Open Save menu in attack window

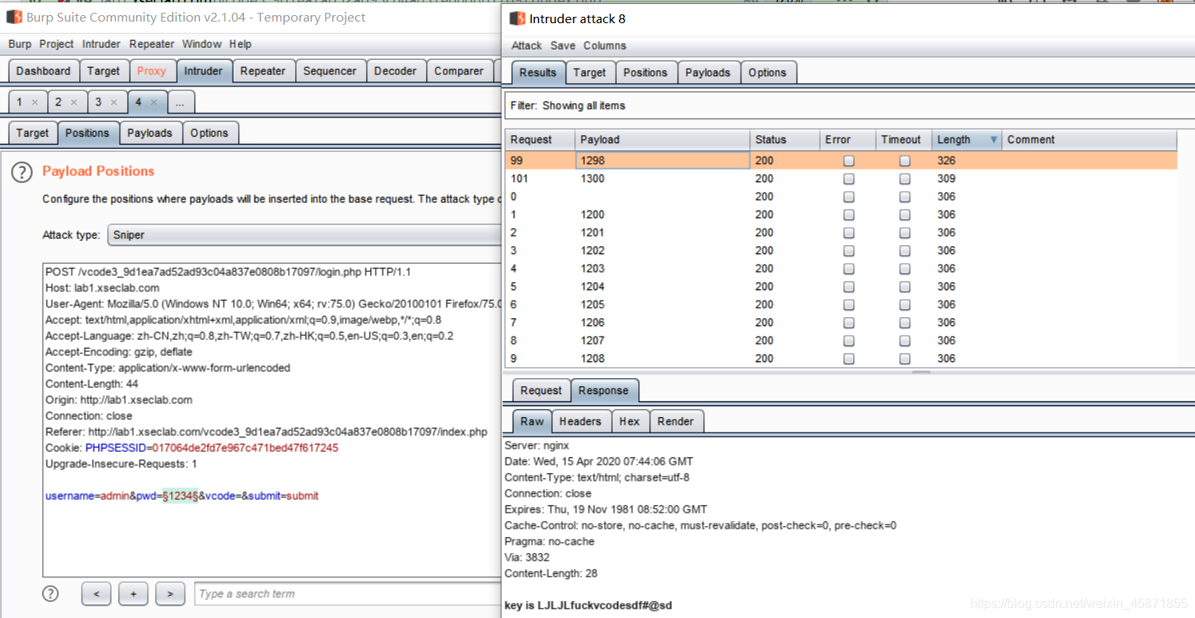[562, 46]
